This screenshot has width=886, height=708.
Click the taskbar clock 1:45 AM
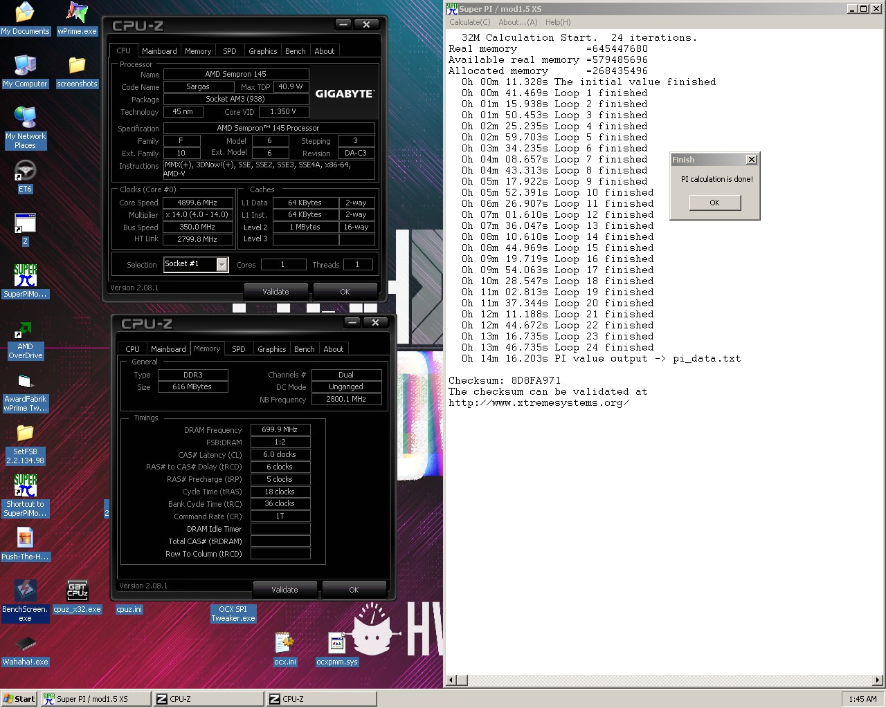(862, 699)
